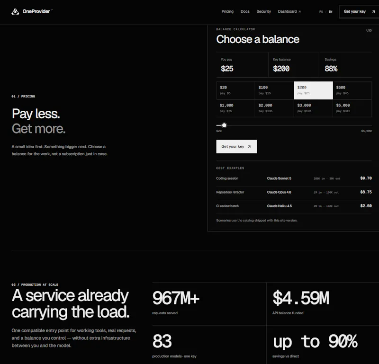
Task: Click the Claude Sonnet 5 model name
Action: coord(279,178)
